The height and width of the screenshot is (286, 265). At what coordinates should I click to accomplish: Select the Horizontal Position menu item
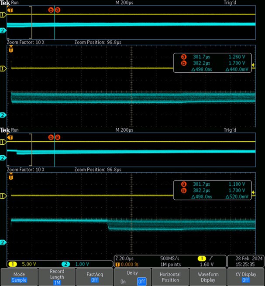[x=170, y=277]
